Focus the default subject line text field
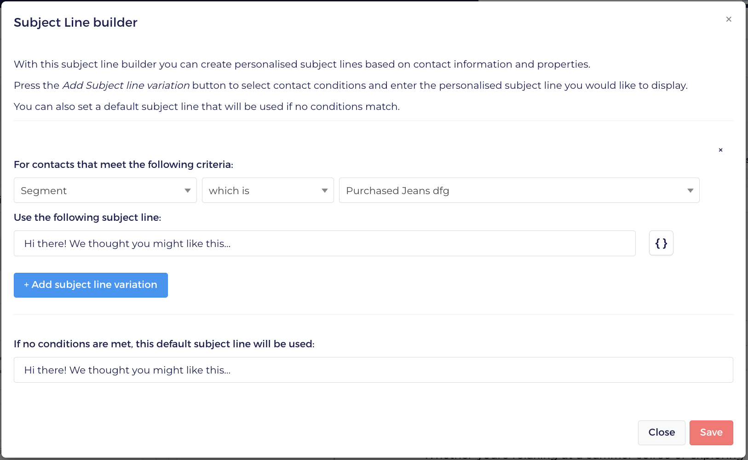Viewport: 748px width, 460px height. coord(374,370)
